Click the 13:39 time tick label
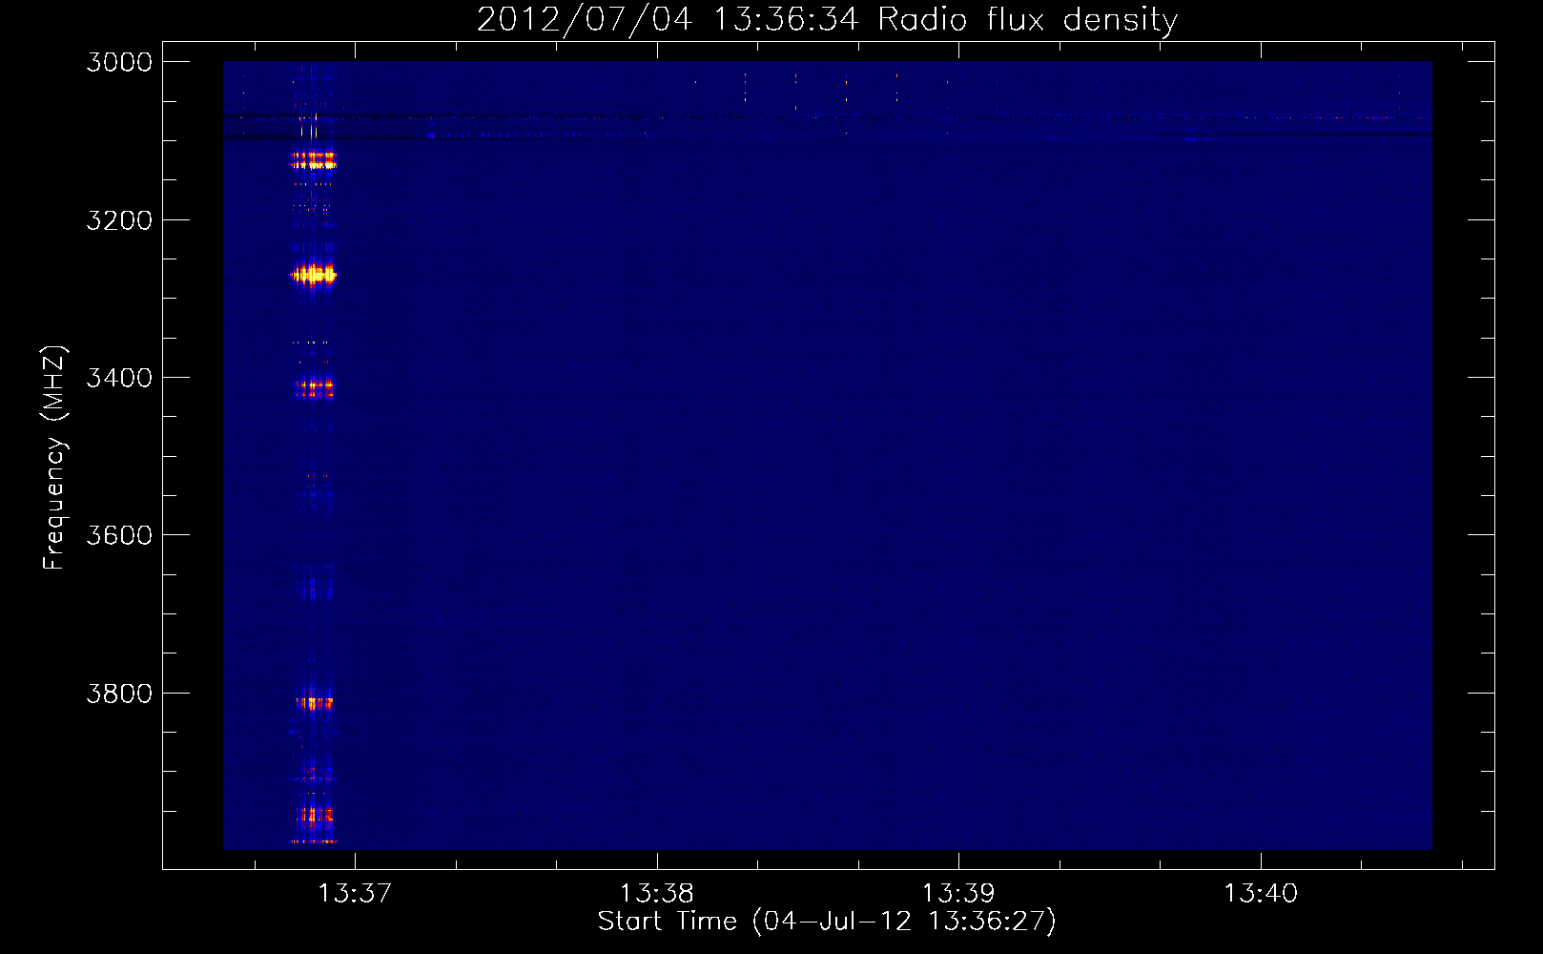Screen dimensions: 1543x954 pos(958,893)
